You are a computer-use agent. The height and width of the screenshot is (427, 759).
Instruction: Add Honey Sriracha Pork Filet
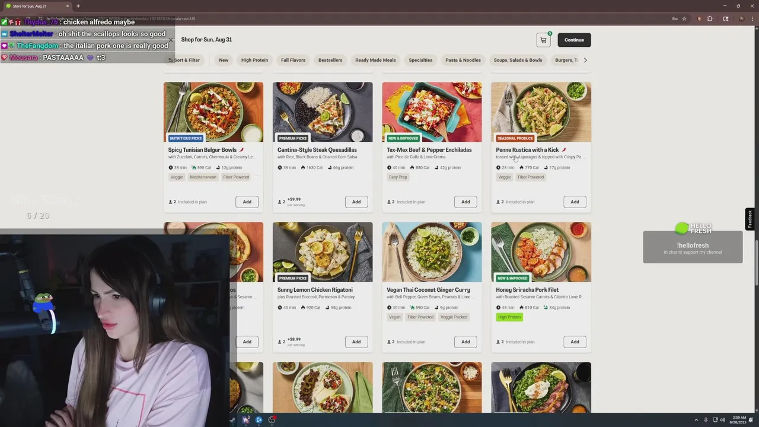[x=575, y=342]
